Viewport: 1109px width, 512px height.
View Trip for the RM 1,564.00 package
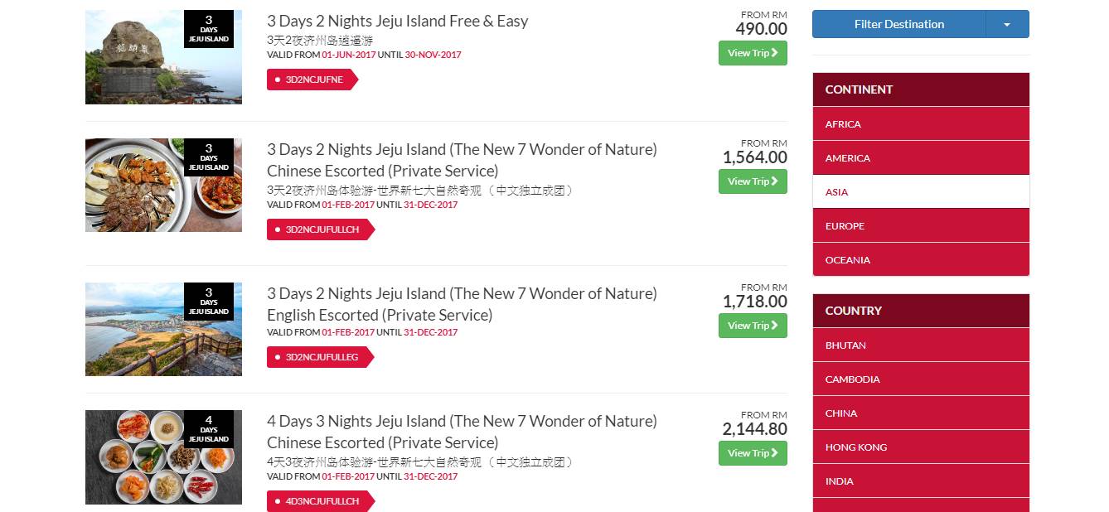(753, 181)
